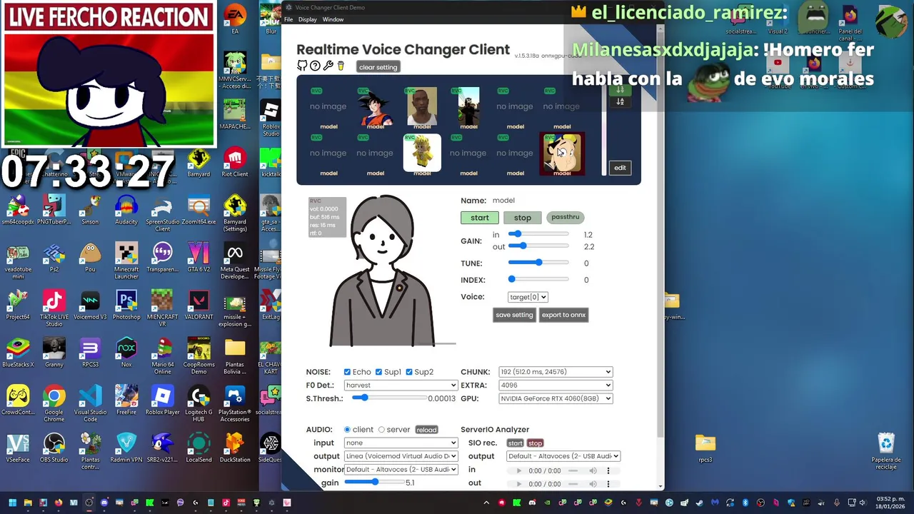Open the Window menu
This screenshot has width=914, height=514.
[x=333, y=19]
